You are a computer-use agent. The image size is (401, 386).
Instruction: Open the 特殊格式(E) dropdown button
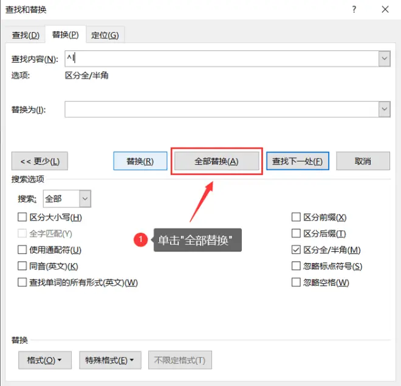click(110, 360)
